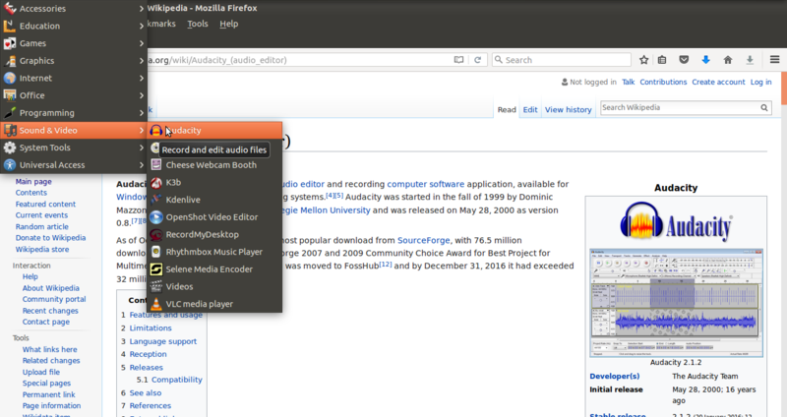Viewport: 787px width, 417px height.
Task: Click the Videos clapperboard icon
Action: pyautogui.click(x=156, y=286)
